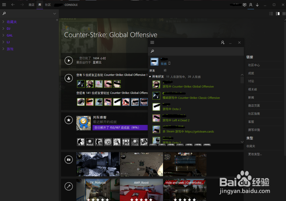Open the 相关组 link
The height and width of the screenshot is (201, 286).
[253, 89]
